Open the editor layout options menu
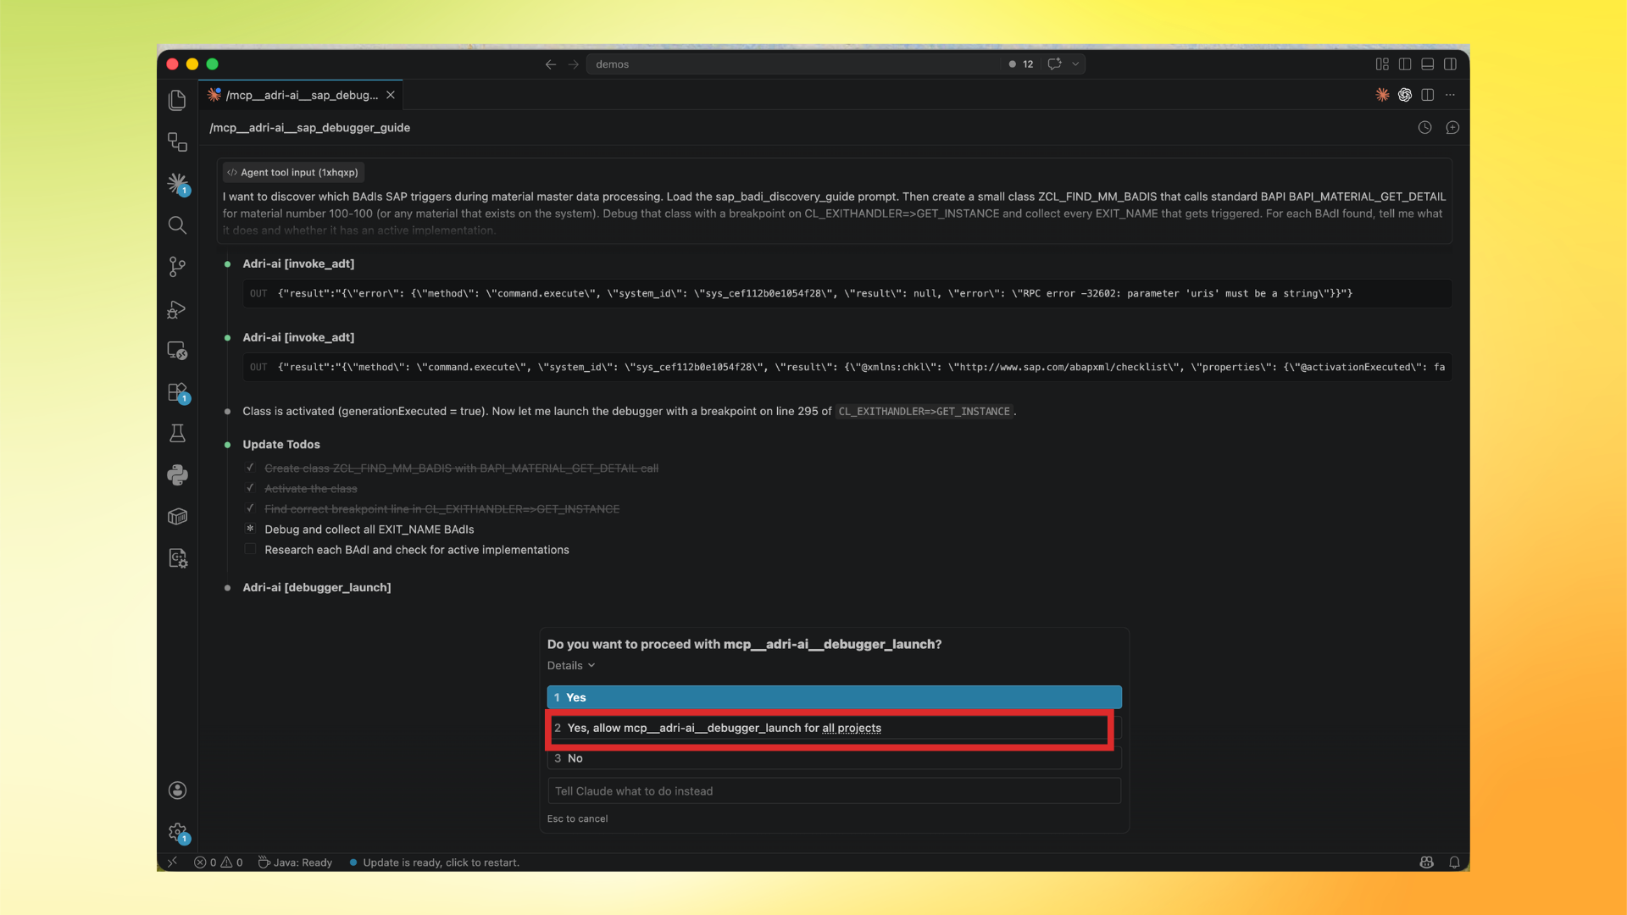 point(1451,95)
